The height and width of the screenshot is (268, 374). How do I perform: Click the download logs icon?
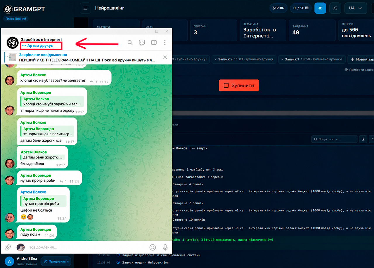click(363, 139)
